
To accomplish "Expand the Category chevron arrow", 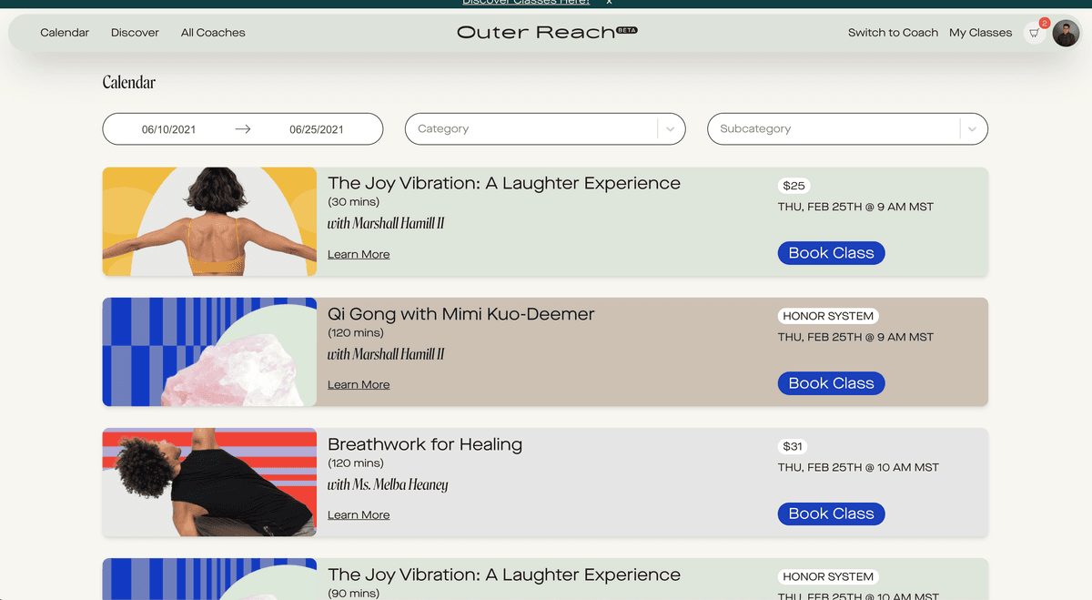I will pyautogui.click(x=671, y=129).
